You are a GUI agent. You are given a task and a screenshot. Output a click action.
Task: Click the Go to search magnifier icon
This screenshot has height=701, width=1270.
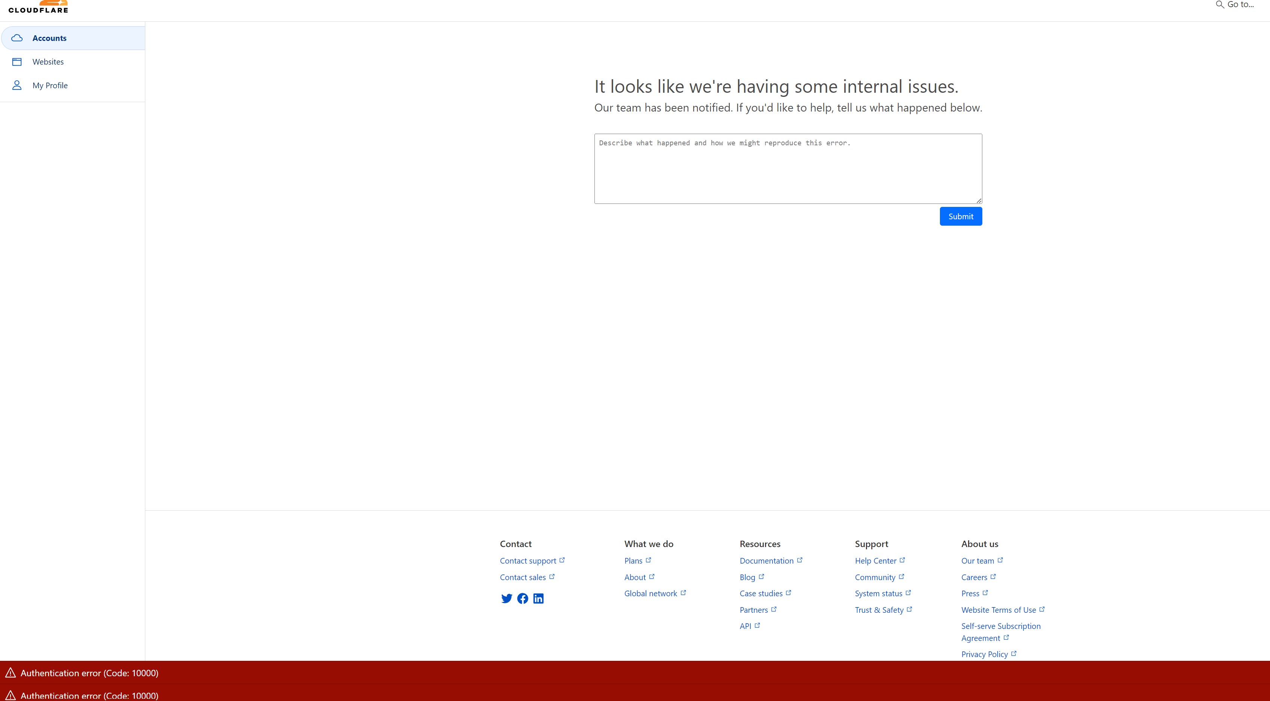tap(1220, 5)
